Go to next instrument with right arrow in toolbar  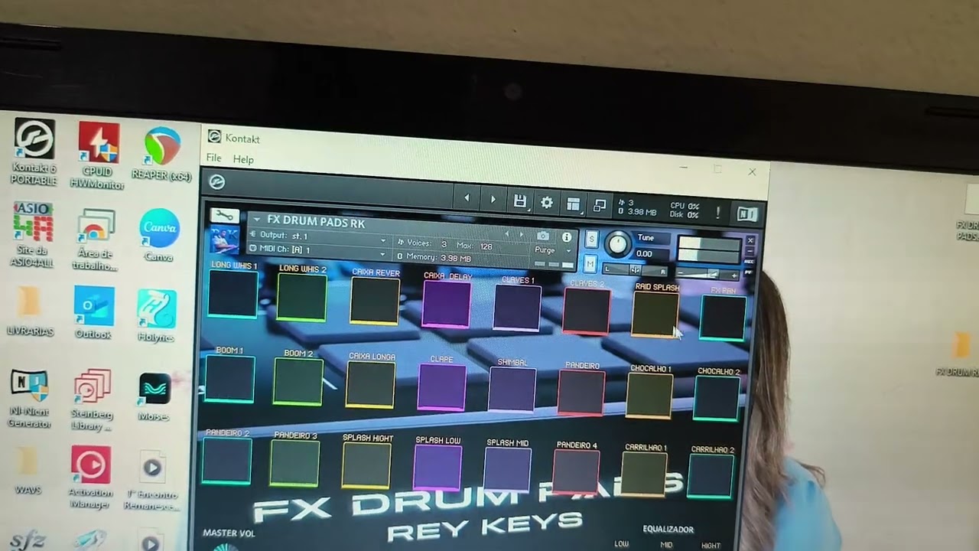pyautogui.click(x=493, y=200)
